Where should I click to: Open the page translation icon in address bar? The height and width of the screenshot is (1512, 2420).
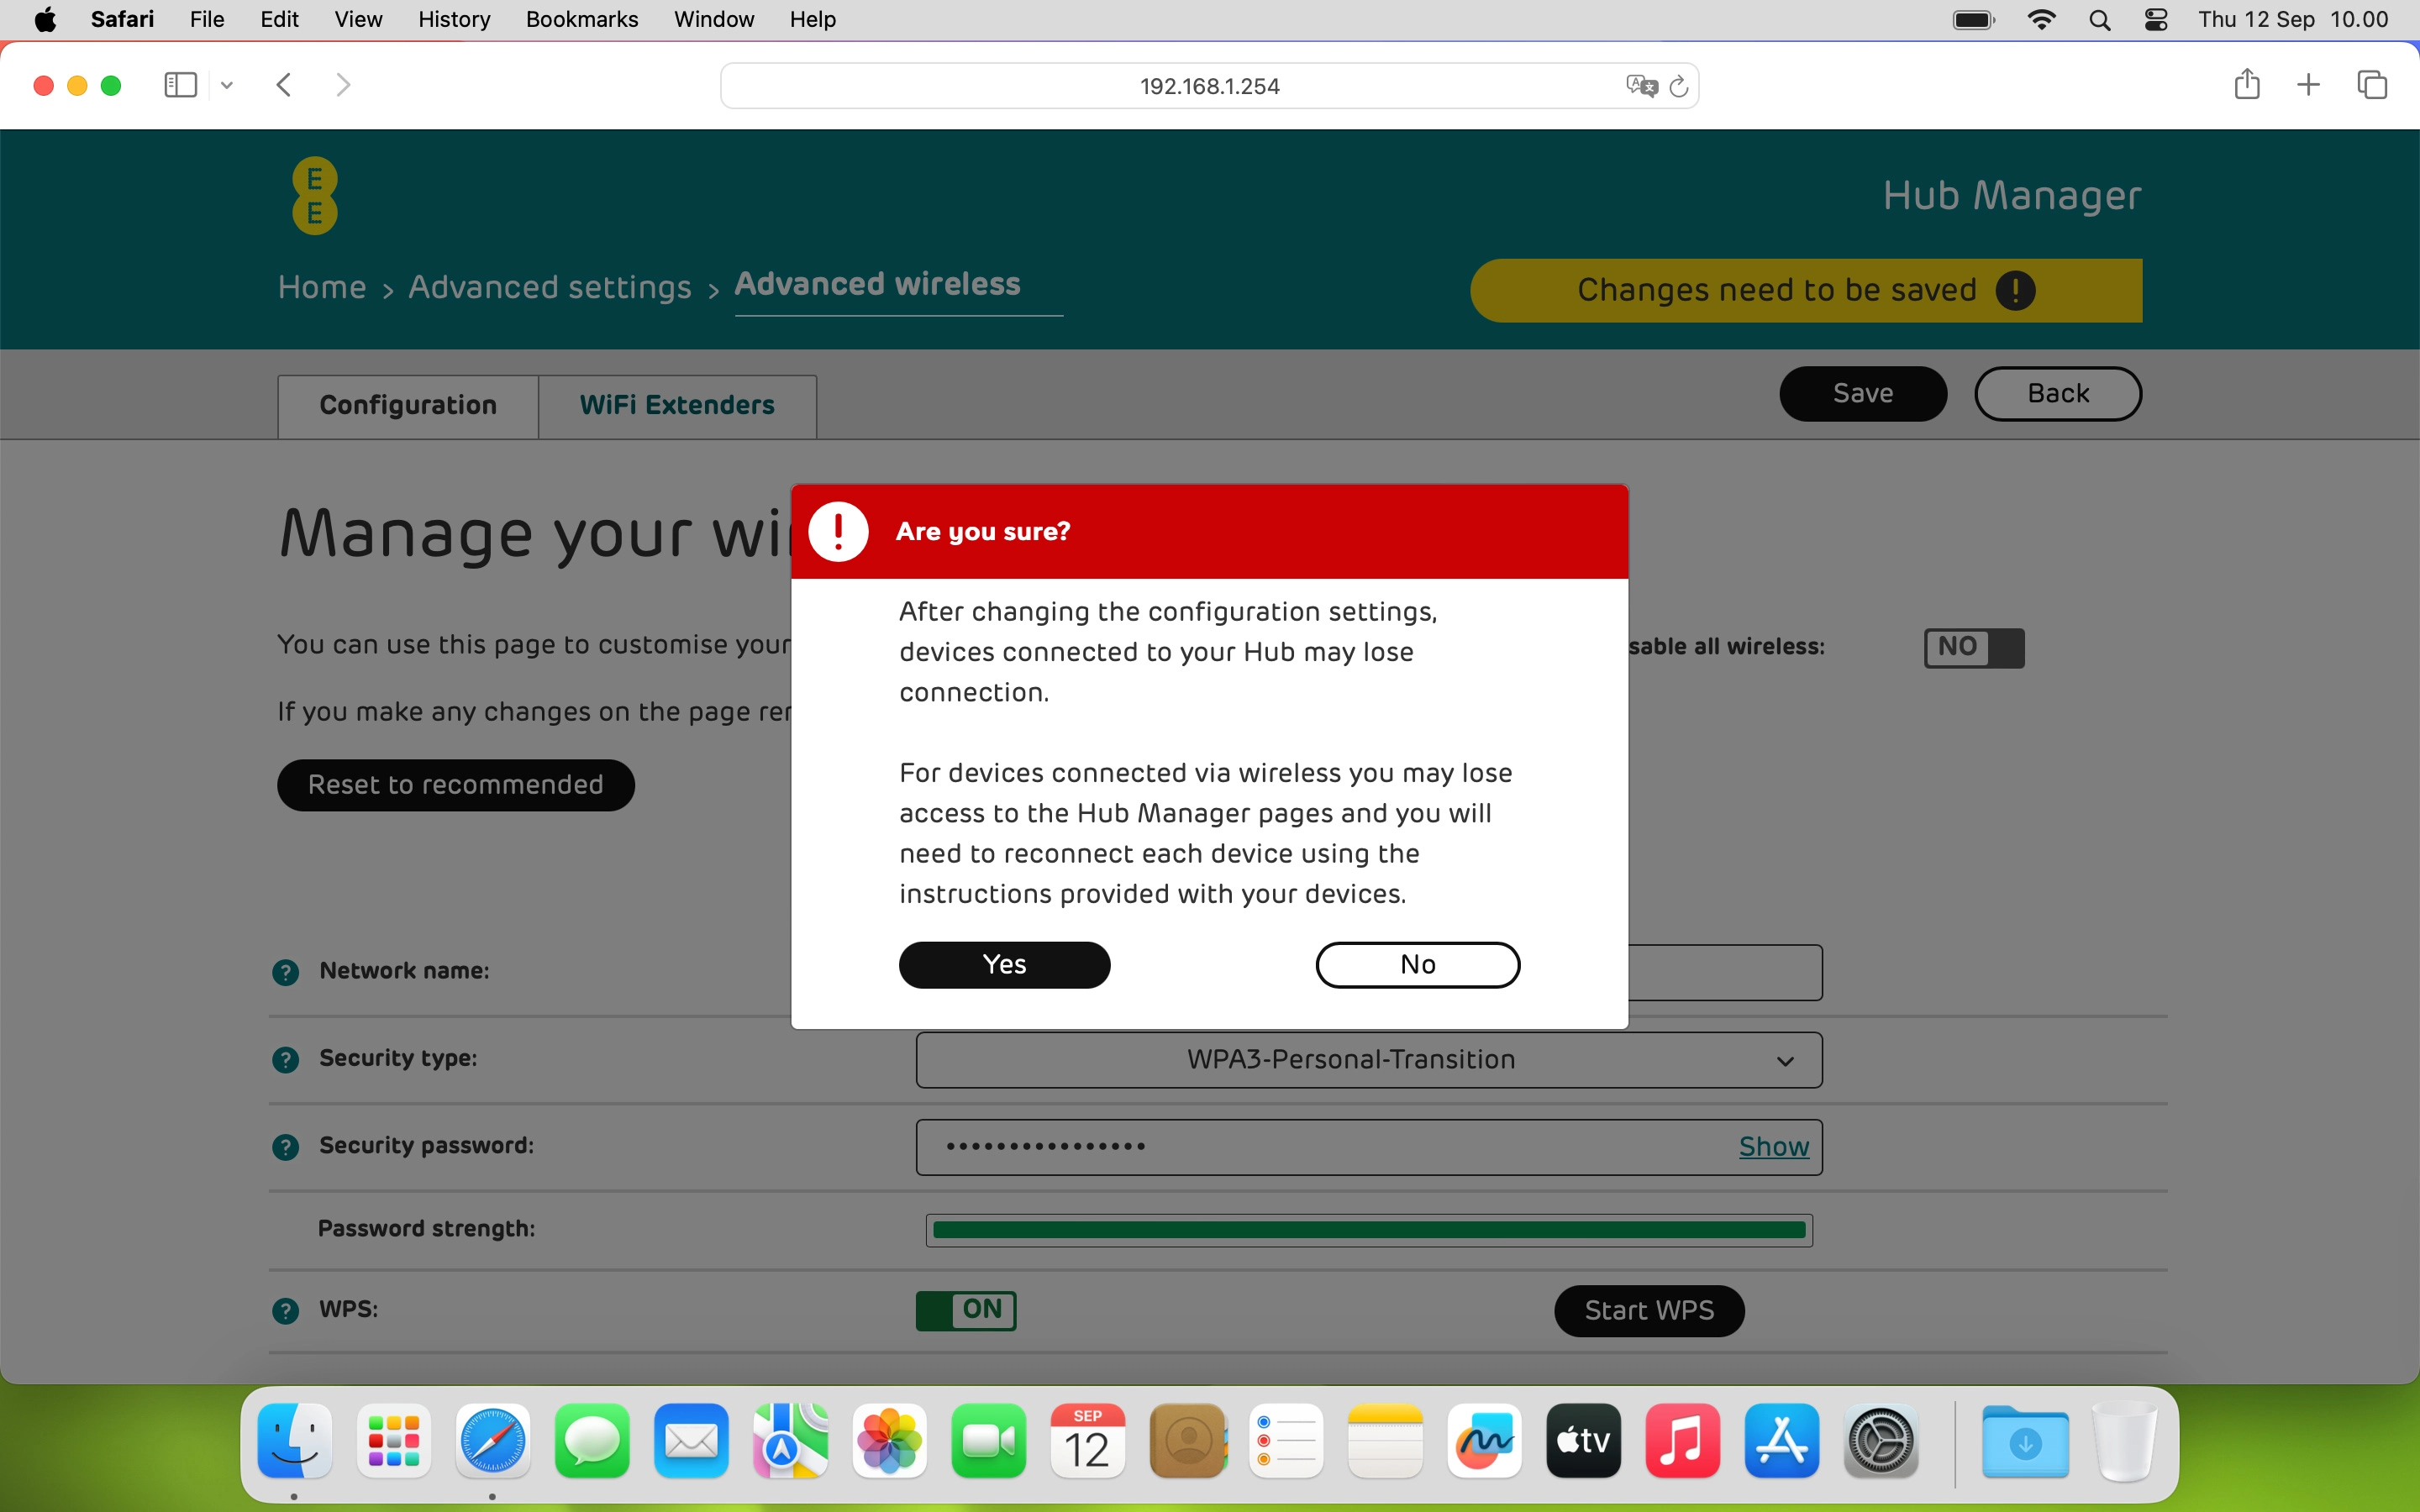click(x=1639, y=85)
